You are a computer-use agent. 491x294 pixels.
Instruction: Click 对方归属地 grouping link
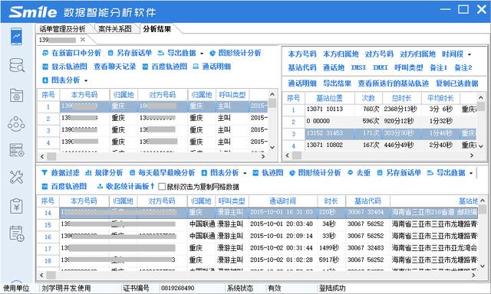[417, 54]
